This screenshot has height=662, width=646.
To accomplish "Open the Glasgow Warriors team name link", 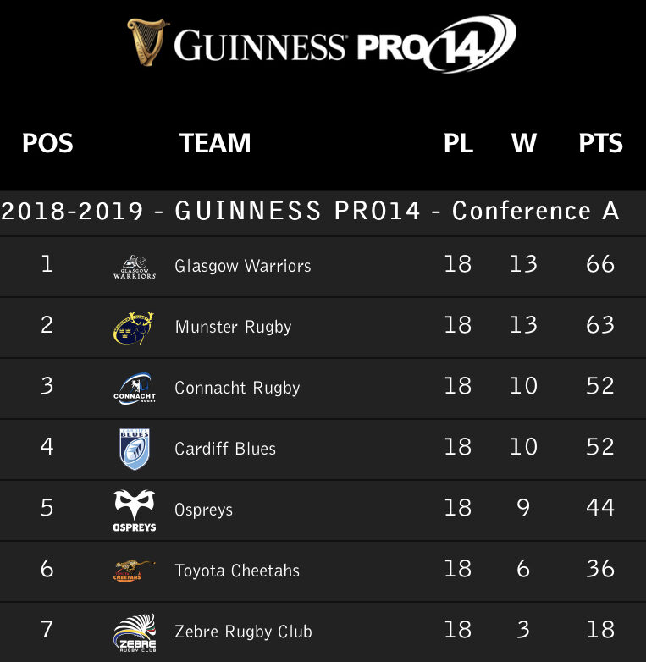I will click(x=243, y=266).
